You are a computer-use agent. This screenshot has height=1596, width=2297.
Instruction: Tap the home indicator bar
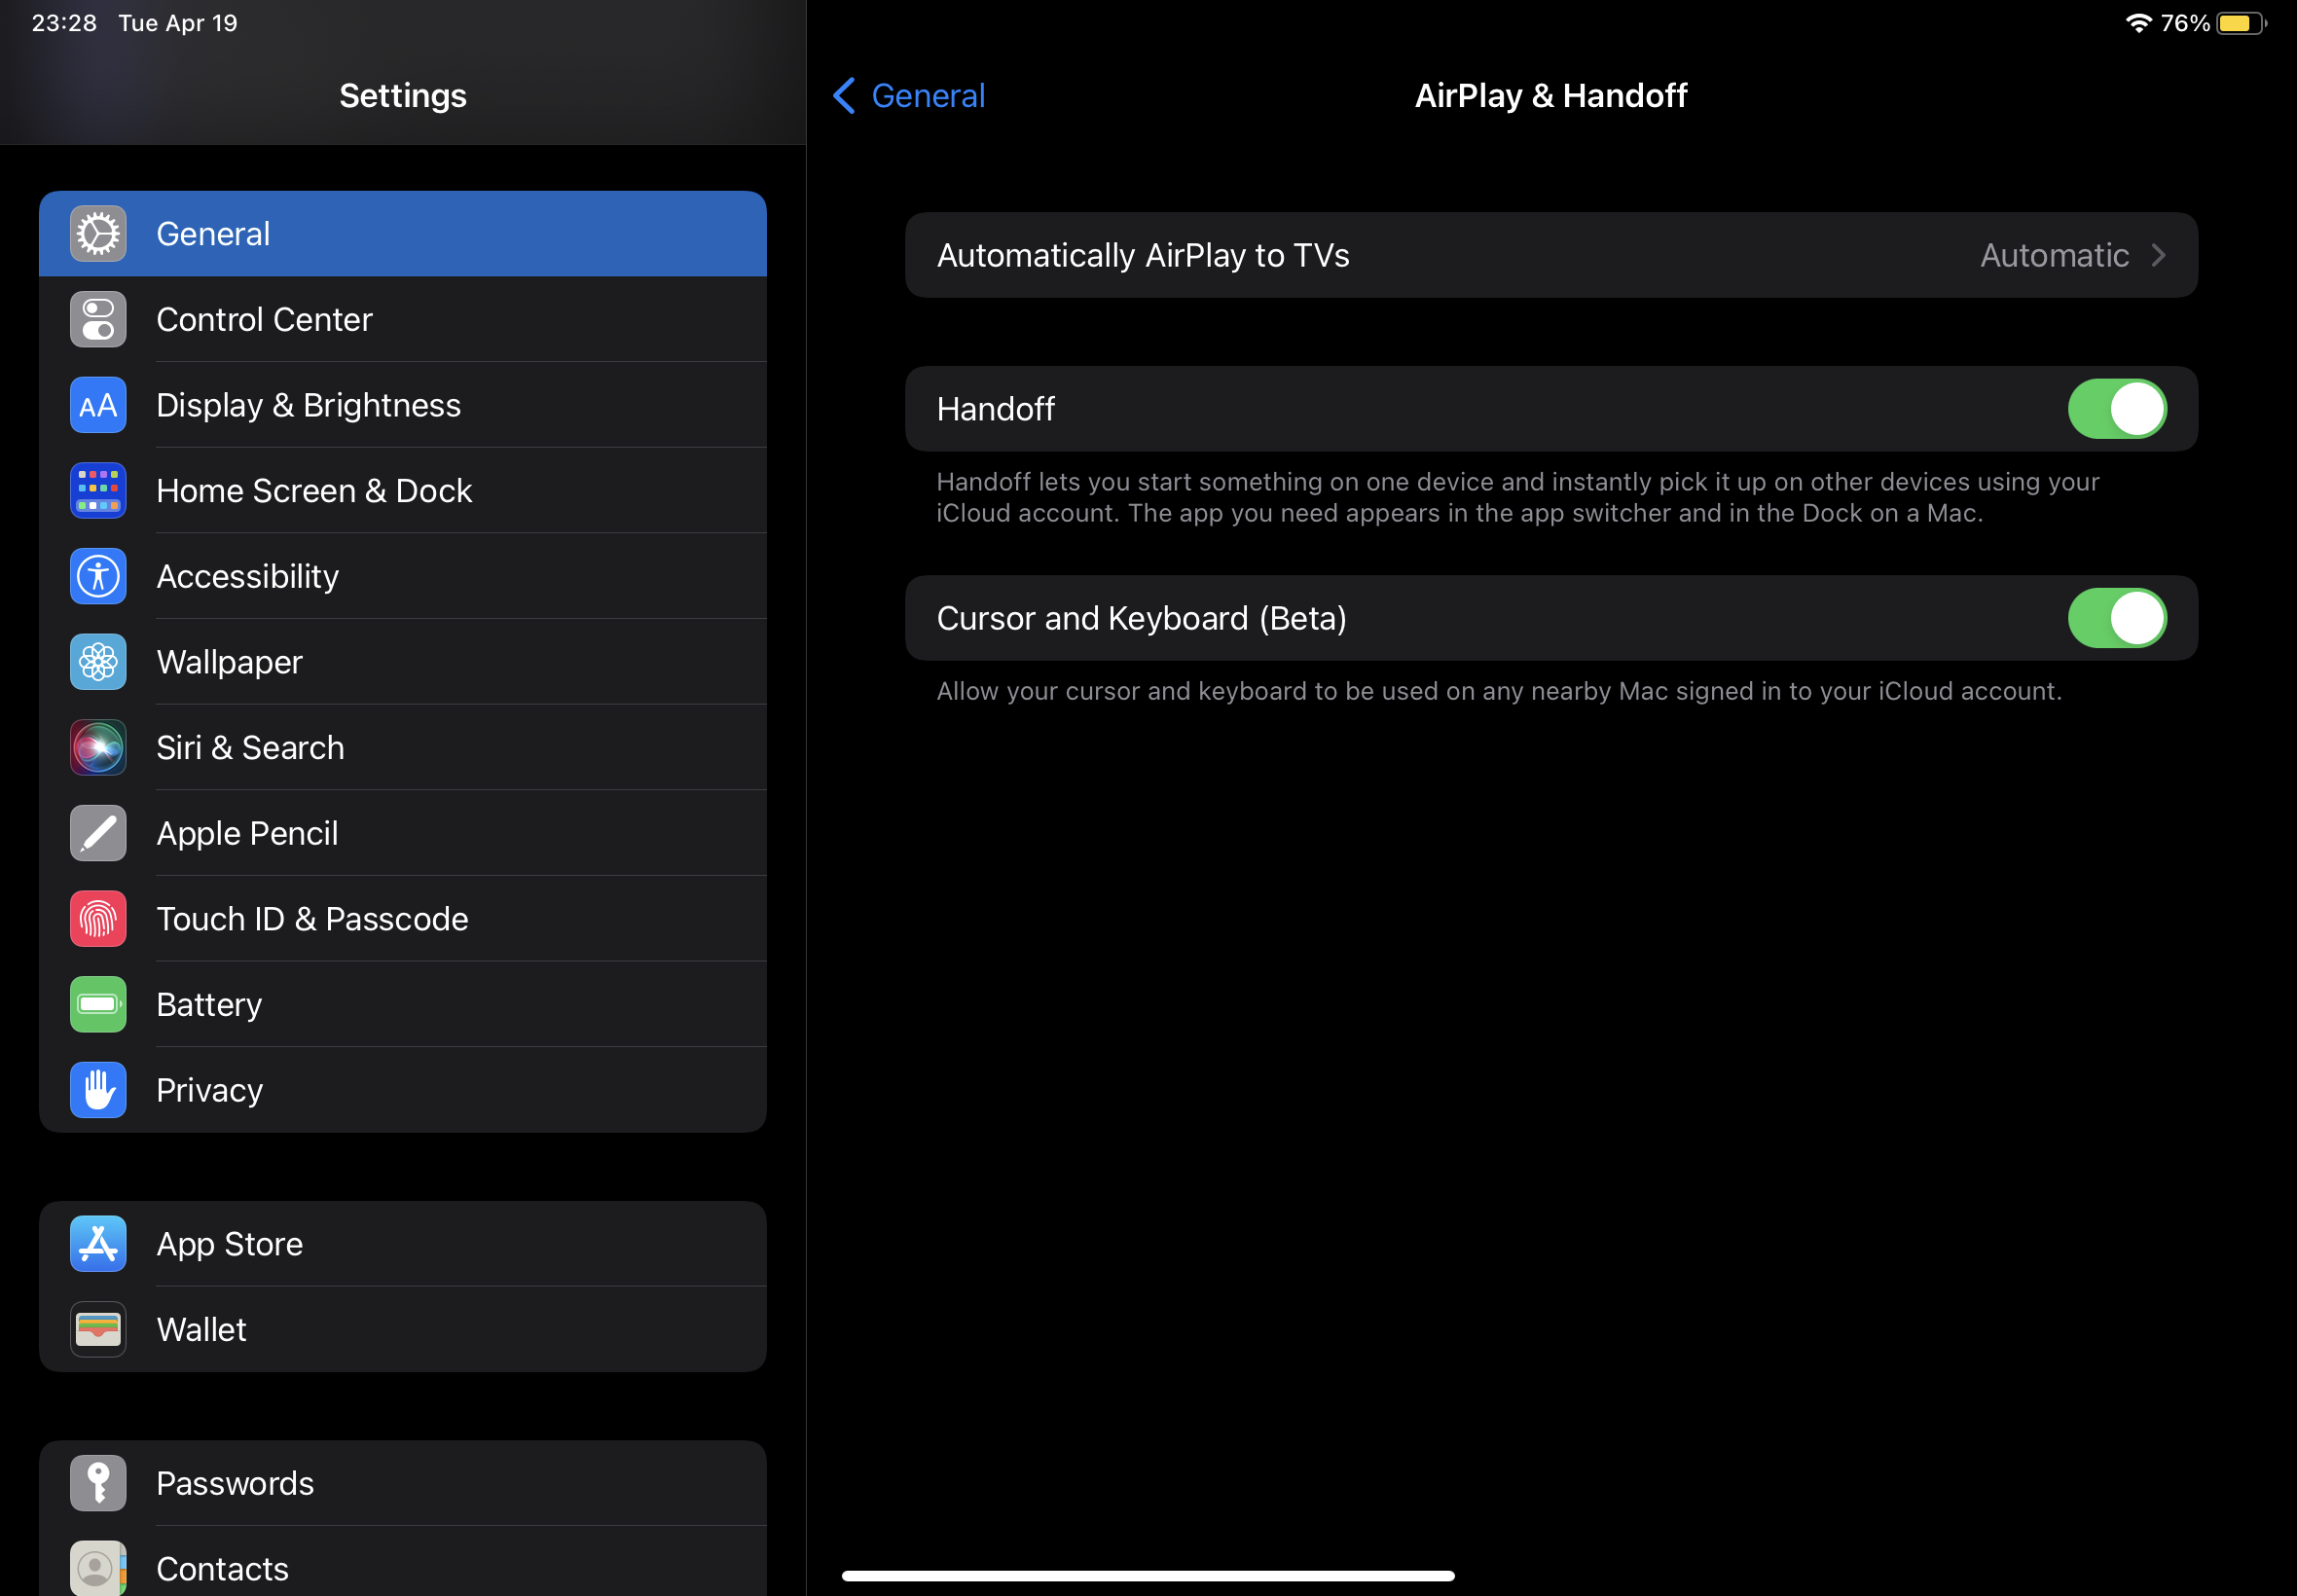pos(1147,1575)
